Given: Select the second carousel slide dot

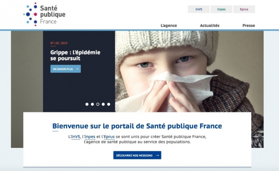Looking at the screenshot, I should pos(92,104).
